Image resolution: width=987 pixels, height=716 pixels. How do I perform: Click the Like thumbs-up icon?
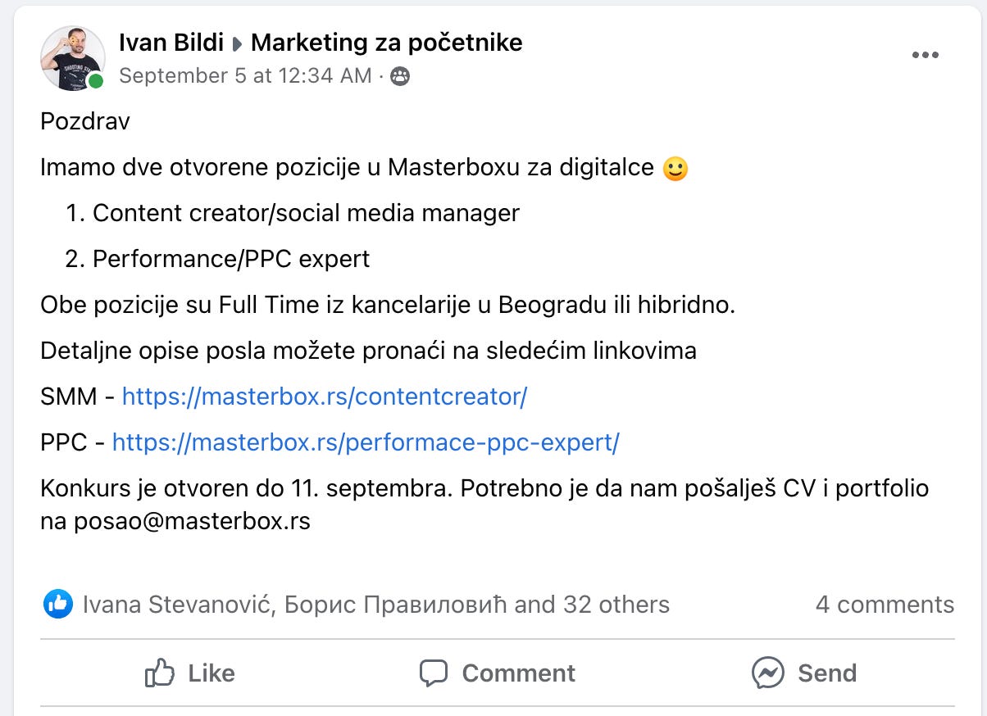[161, 673]
